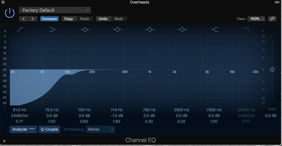Click the 0.0 dB gain under 750 Hz
The image size is (282, 146).
point(149,116)
